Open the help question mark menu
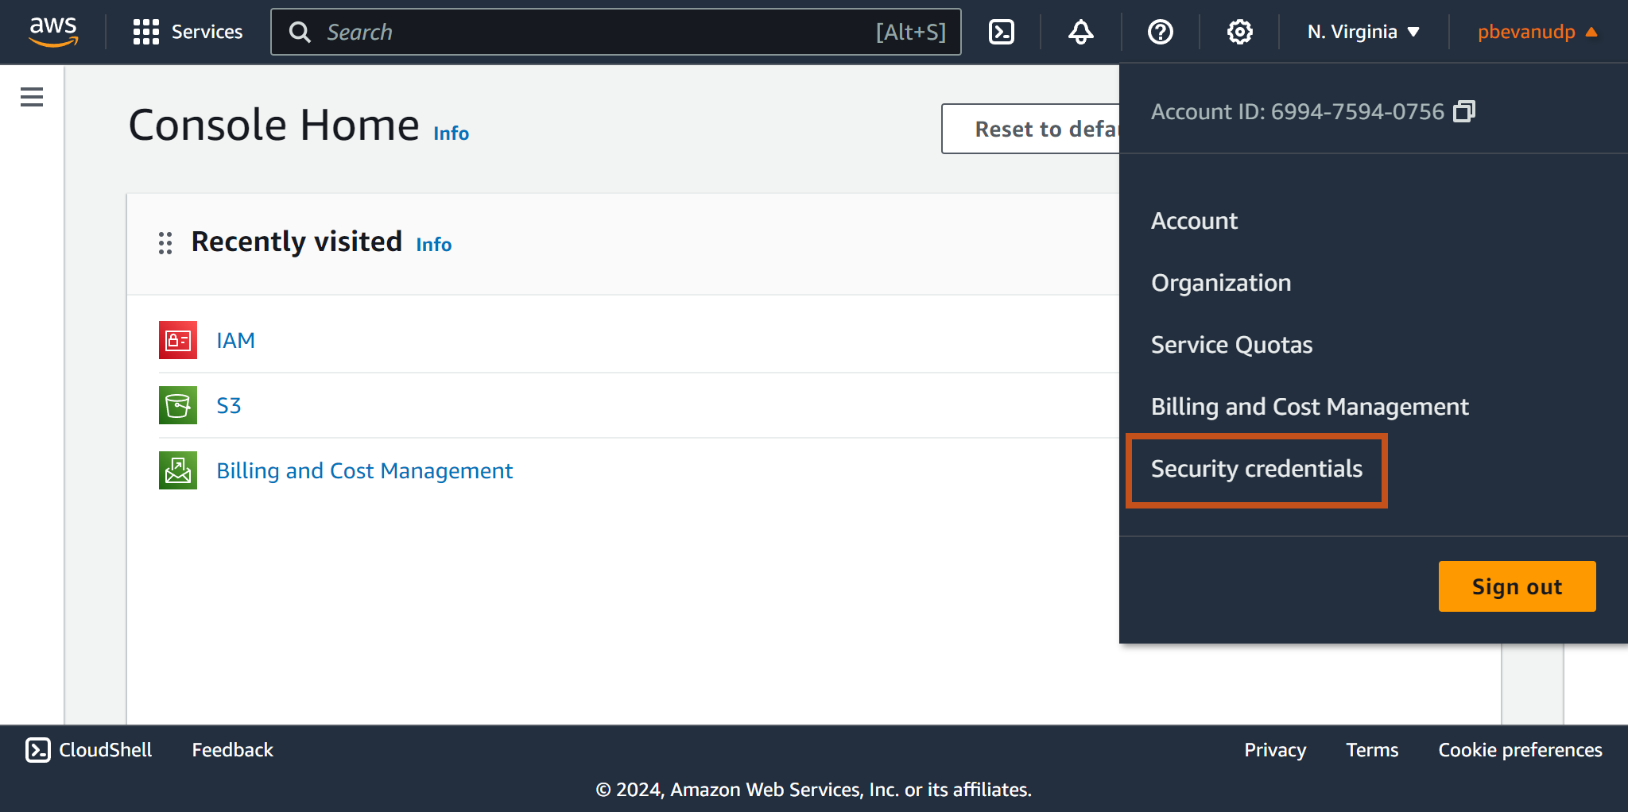Viewport: 1628px width, 812px height. point(1160,32)
